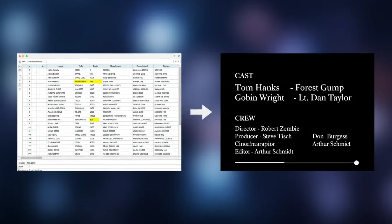Viewport: 392px width, 224px height.
Task: Switch to the "Nnasen" bottom tab
Action: pos(22,163)
